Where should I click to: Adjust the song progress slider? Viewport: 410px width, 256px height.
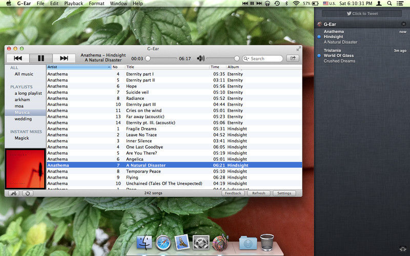coord(162,58)
